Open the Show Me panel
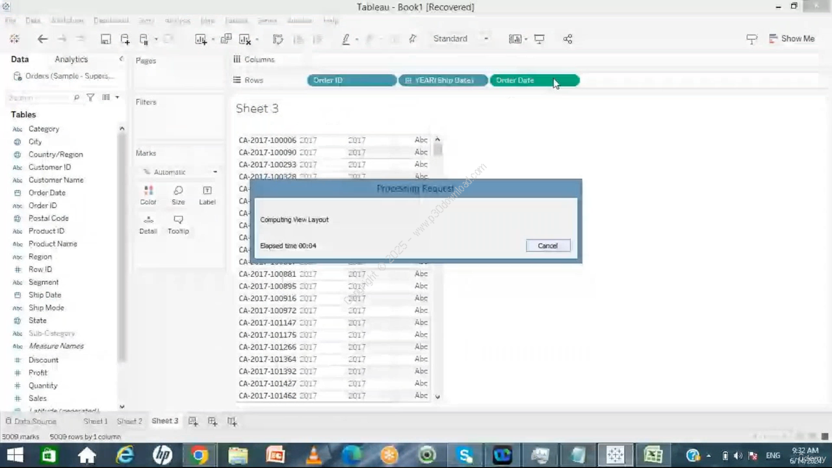This screenshot has height=468, width=832. pyautogui.click(x=791, y=39)
